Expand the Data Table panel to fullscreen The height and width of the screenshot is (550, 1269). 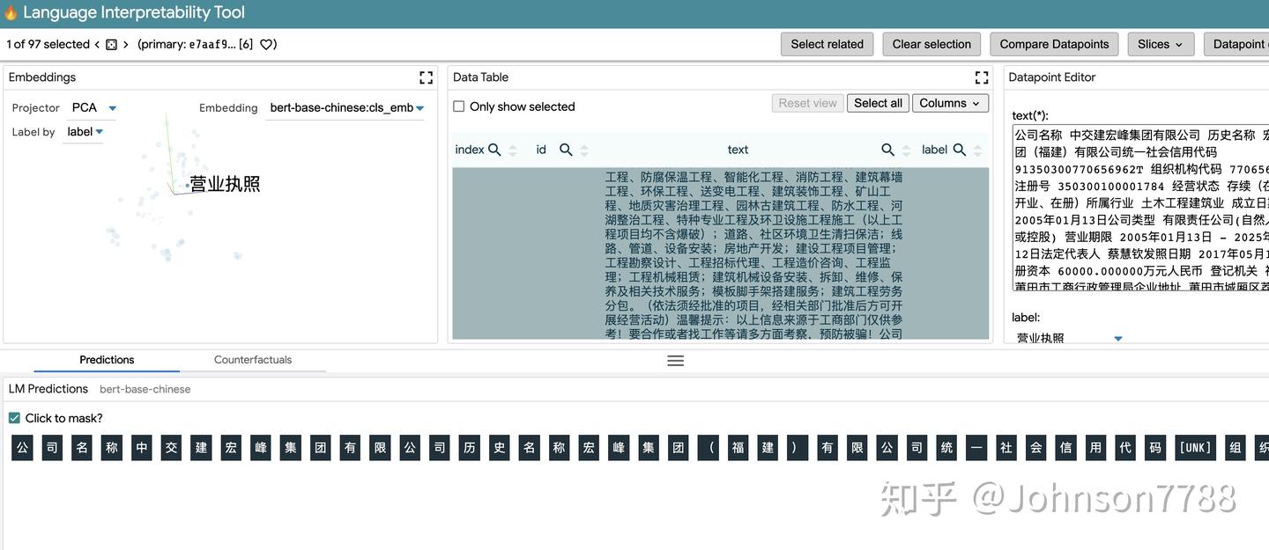pyautogui.click(x=981, y=77)
